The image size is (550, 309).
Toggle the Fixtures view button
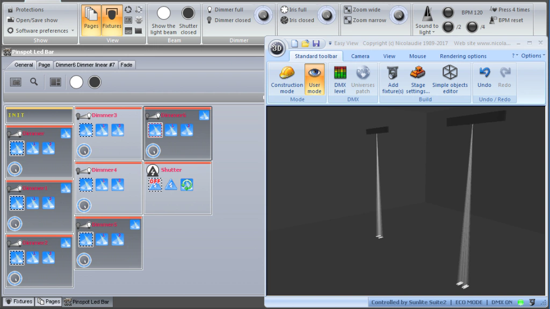(x=112, y=18)
